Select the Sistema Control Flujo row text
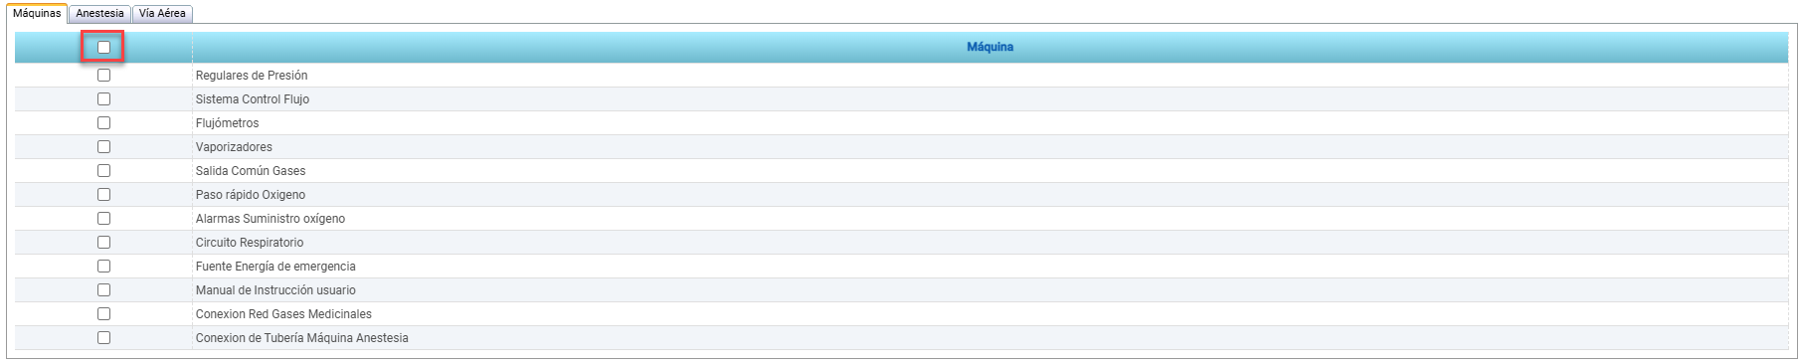This screenshot has height=364, width=1802. tap(253, 99)
